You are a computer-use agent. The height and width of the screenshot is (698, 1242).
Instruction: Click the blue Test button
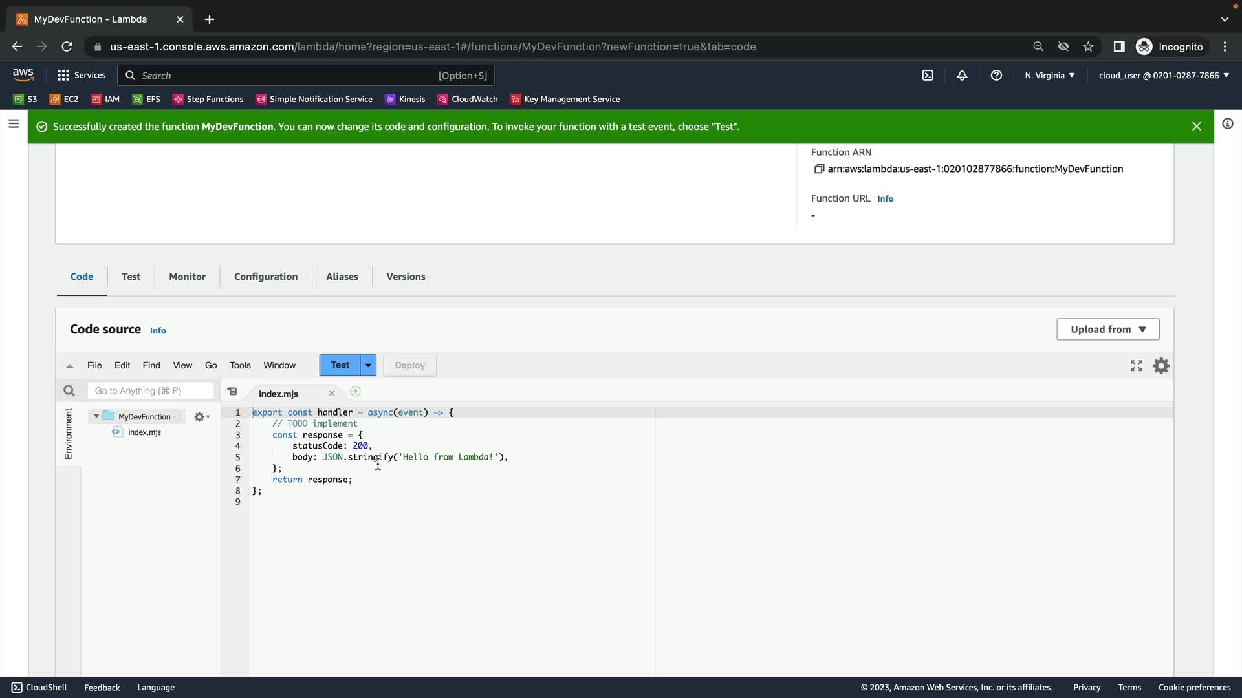coord(340,365)
